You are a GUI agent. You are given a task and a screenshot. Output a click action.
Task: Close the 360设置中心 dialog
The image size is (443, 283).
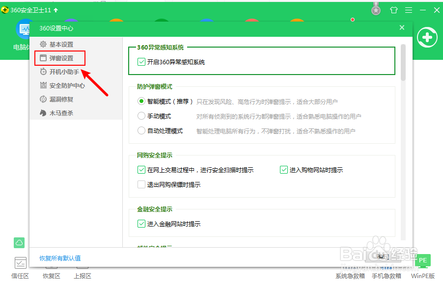pos(402,27)
